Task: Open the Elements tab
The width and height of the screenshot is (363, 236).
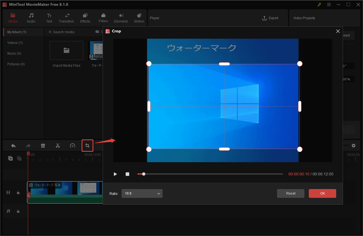Action: 121,18
